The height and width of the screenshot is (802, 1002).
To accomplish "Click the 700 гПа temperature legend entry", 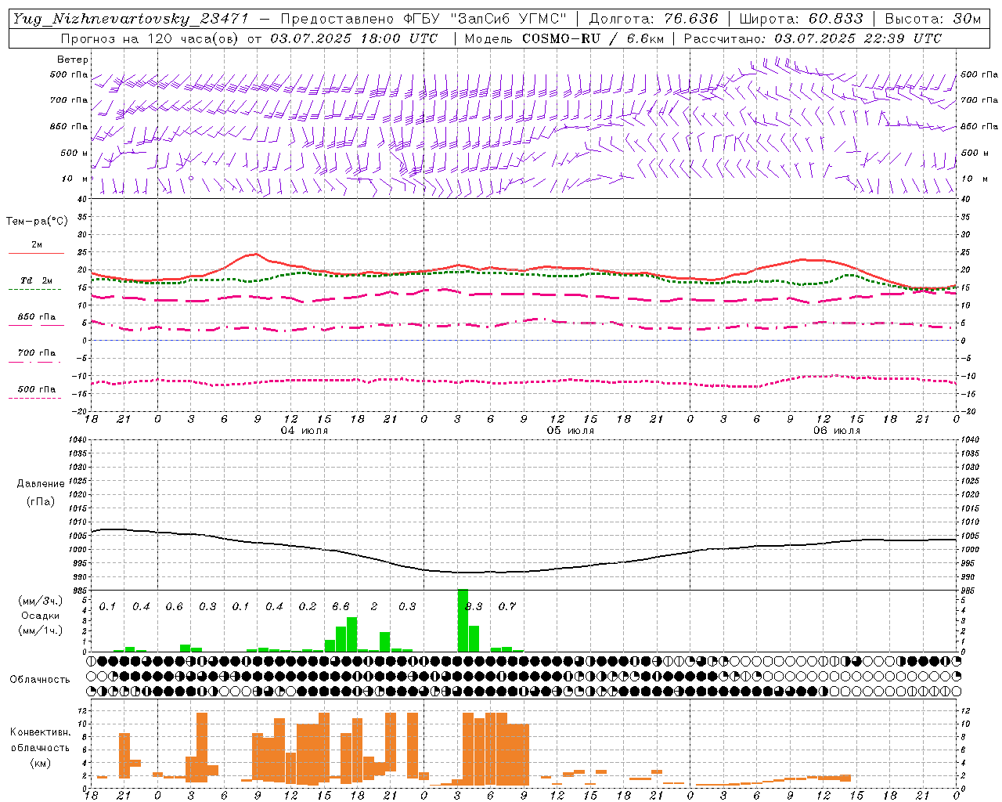I will (37, 352).
